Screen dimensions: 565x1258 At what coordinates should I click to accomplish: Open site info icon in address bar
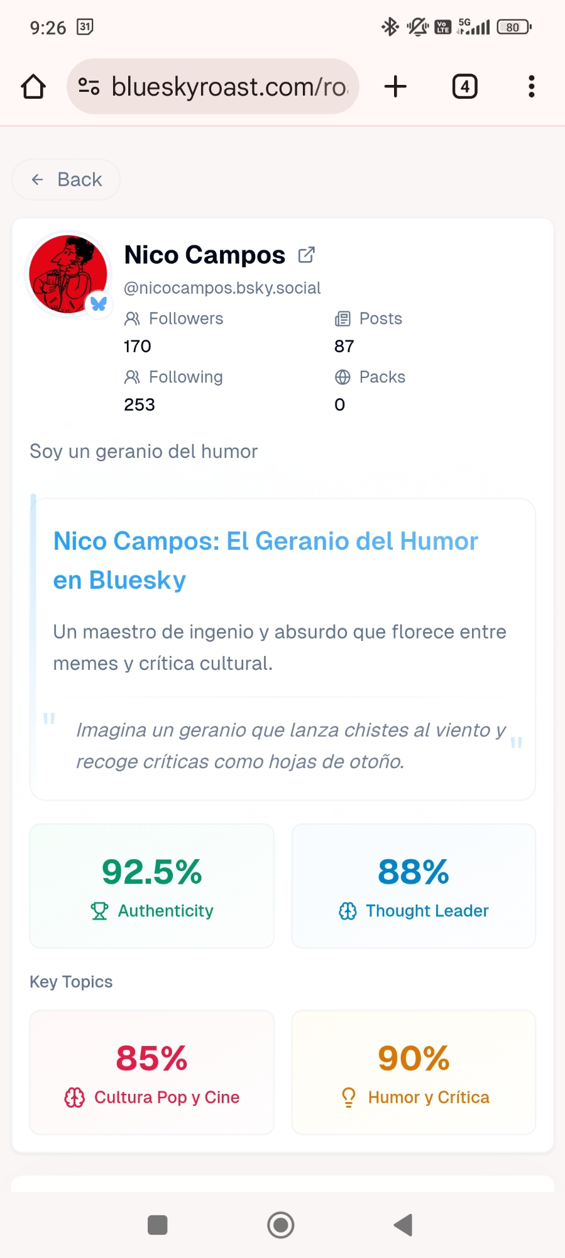89,86
